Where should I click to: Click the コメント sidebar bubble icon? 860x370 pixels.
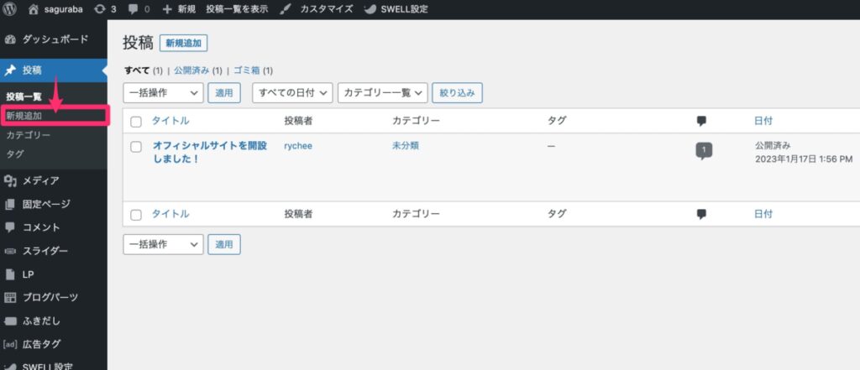pos(10,227)
